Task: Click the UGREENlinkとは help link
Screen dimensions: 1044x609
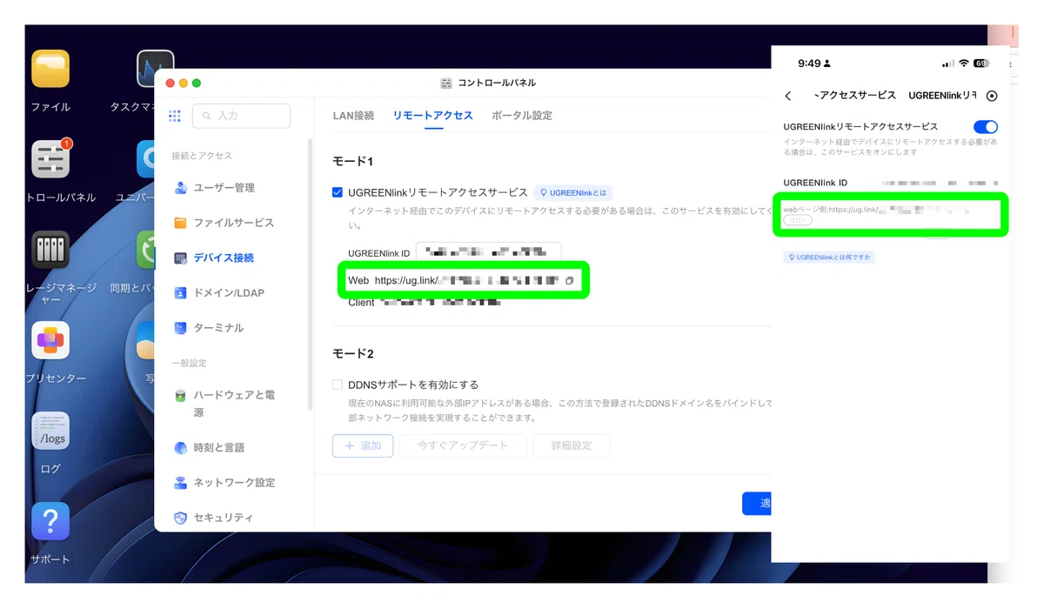Action: (574, 192)
